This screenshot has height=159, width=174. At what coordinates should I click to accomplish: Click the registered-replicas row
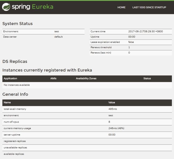pyautogui.click(x=87, y=141)
